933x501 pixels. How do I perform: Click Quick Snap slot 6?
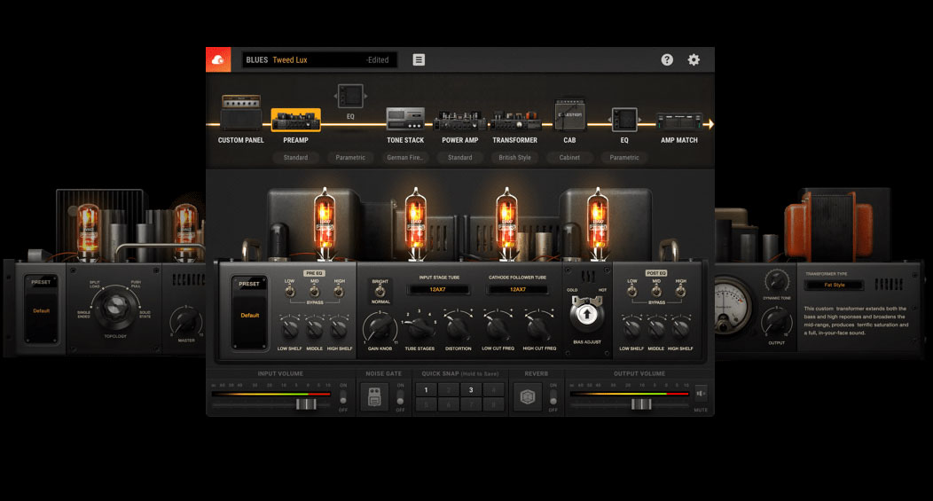[x=449, y=404]
